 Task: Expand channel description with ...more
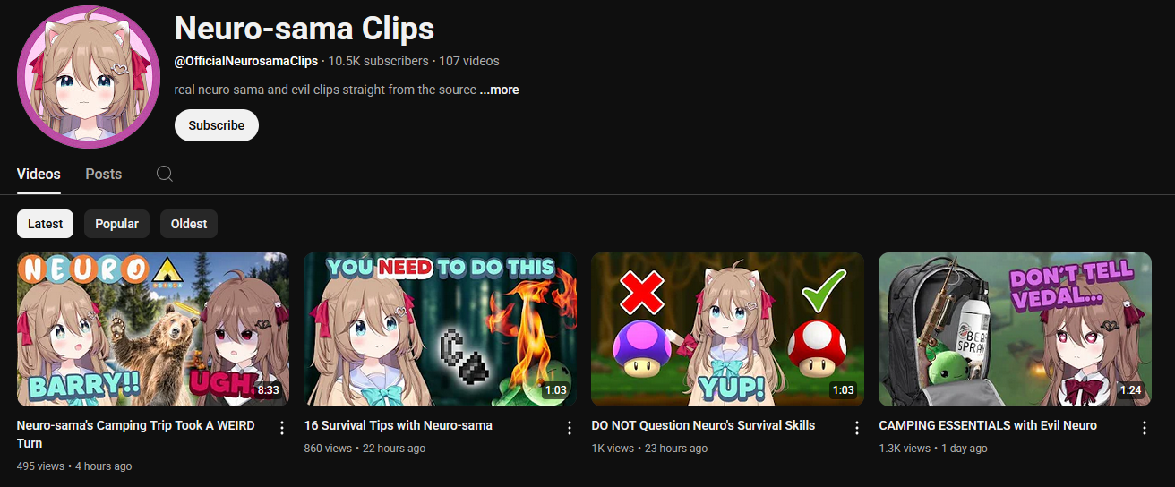tap(499, 90)
